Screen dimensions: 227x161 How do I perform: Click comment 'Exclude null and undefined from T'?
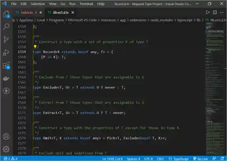pos(73,153)
